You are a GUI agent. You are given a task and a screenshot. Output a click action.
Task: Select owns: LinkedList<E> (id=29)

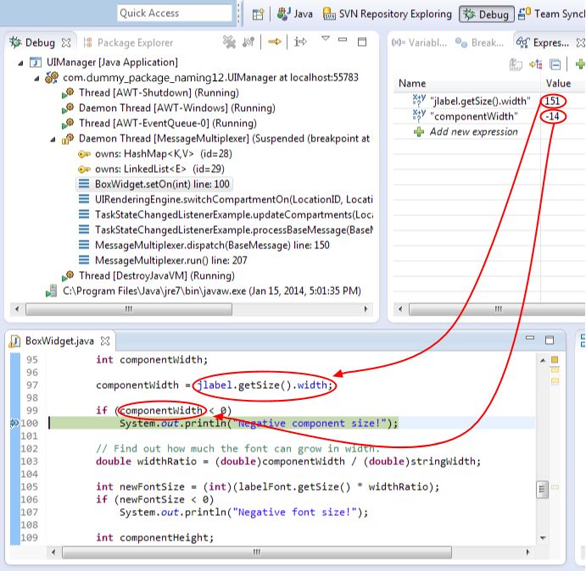coord(159,169)
